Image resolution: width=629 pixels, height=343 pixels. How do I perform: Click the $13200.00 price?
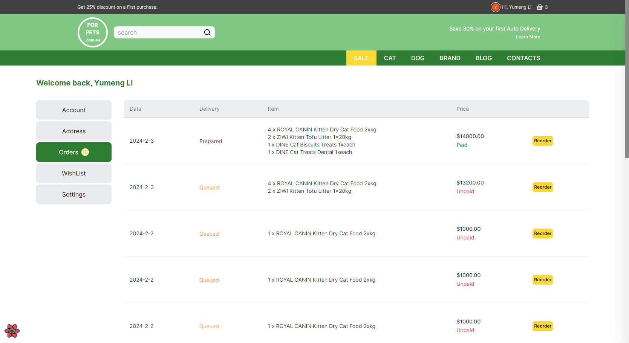pos(470,183)
